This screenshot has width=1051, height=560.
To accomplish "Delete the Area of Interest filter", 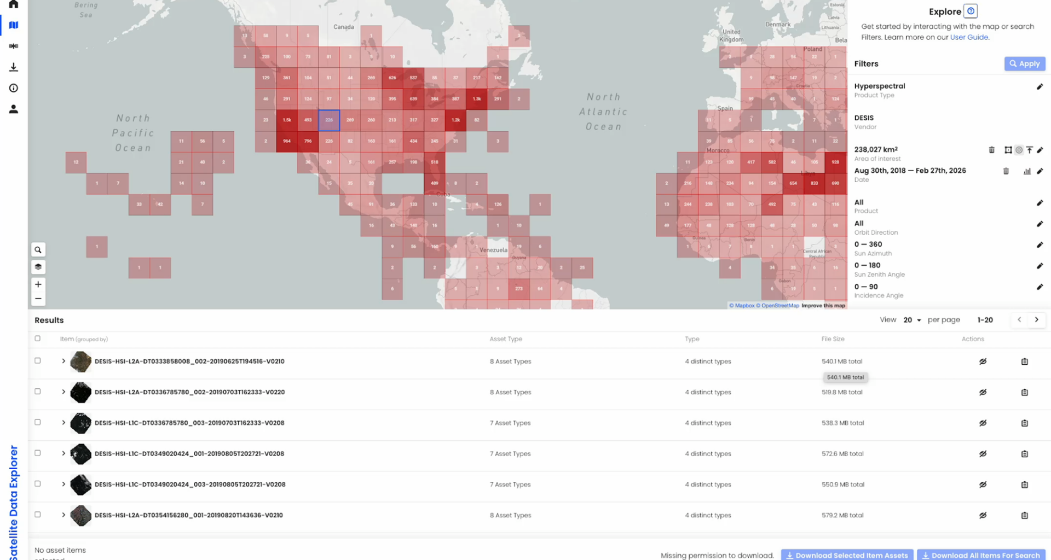I will click(992, 150).
